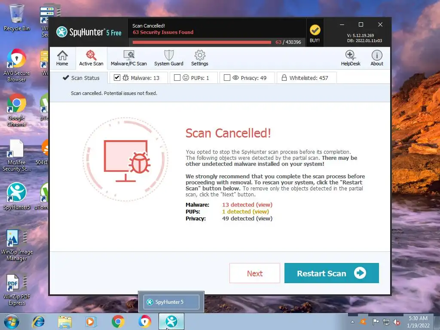Click the SpyHunter 5 taskbar preview thumbnail
Screen dimensions: 440x330
pyautogui.click(x=171, y=302)
